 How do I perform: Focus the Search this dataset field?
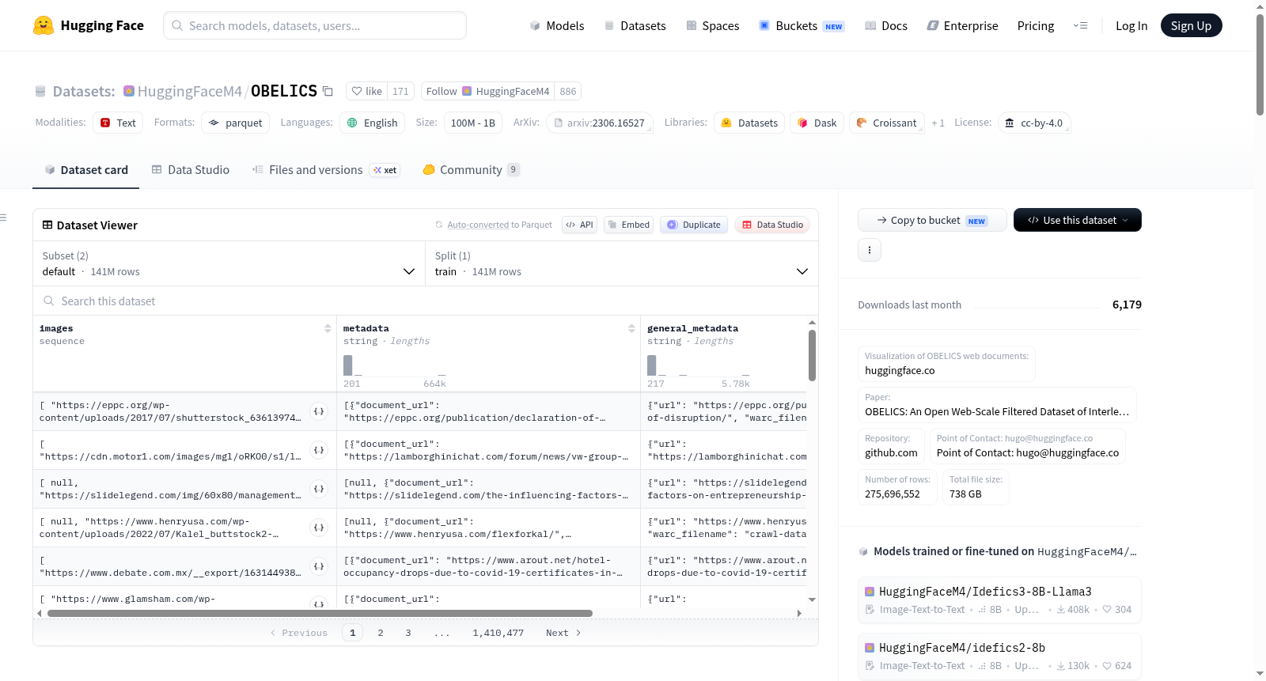[426, 301]
